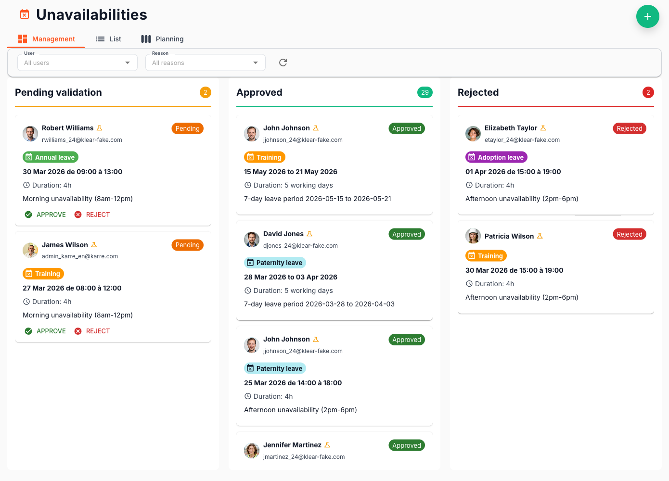
Task: Click the clock duration icon on David Jones' card
Action: [x=247, y=291]
